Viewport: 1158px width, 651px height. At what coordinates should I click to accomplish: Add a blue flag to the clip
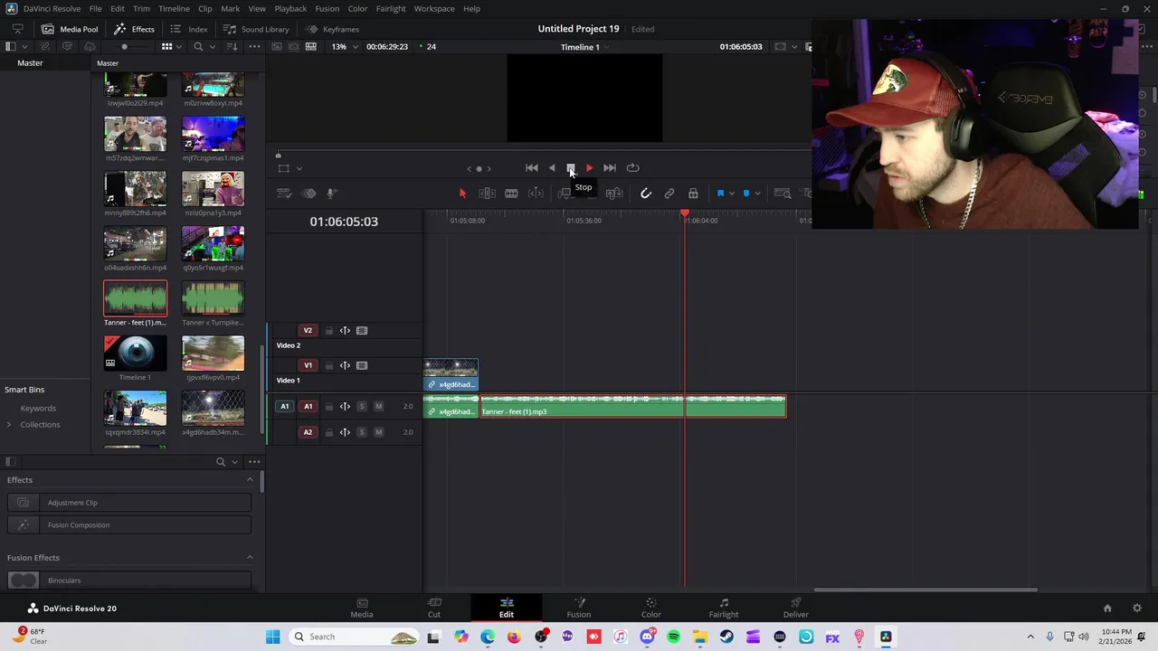(x=721, y=193)
